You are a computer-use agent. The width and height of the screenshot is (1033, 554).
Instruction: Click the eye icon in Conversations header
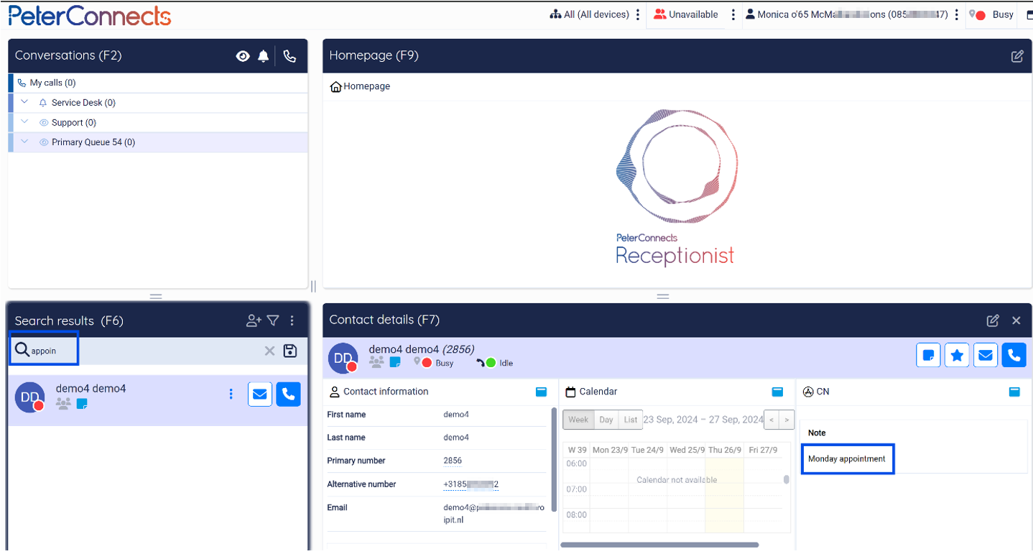click(243, 56)
